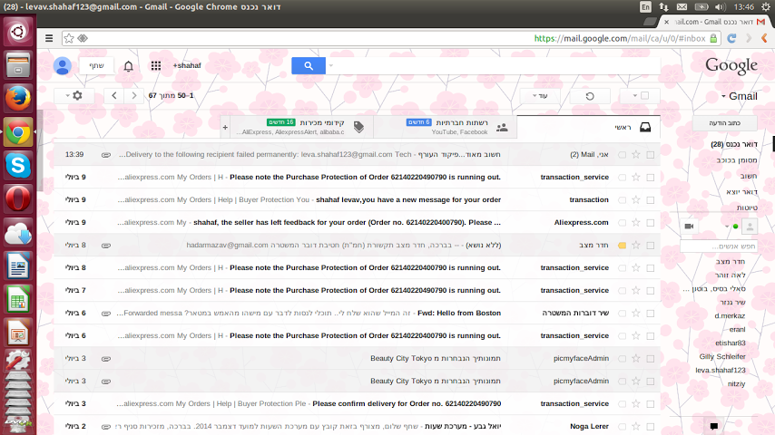Click the Google logo
The image size is (775, 435).
[731, 65]
